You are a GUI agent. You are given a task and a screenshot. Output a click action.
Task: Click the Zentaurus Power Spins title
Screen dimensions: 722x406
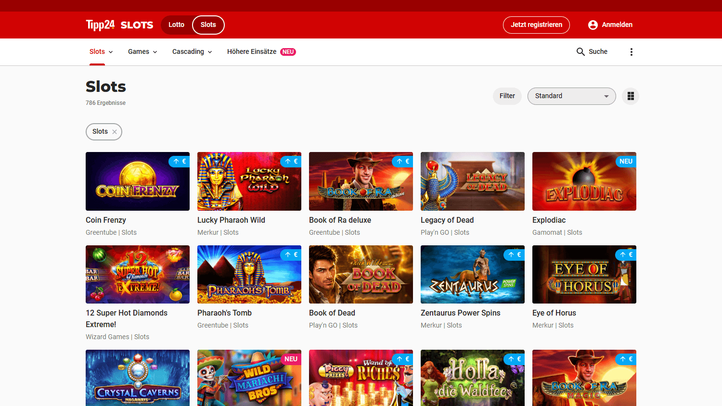tap(461, 313)
